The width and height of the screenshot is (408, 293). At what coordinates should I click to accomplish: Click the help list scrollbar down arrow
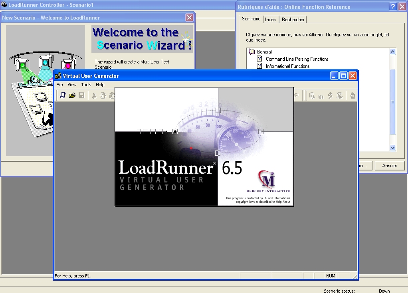coord(393,148)
